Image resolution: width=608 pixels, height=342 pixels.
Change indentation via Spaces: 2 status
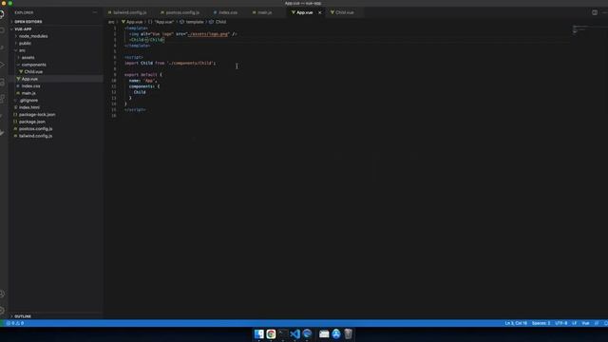click(x=541, y=323)
